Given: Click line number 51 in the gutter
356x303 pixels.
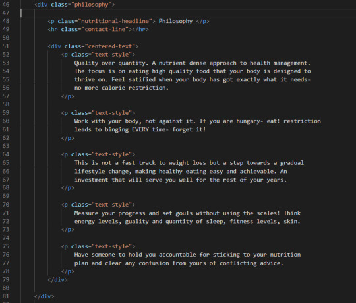Looking at the screenshot, I should coord(6,46).
